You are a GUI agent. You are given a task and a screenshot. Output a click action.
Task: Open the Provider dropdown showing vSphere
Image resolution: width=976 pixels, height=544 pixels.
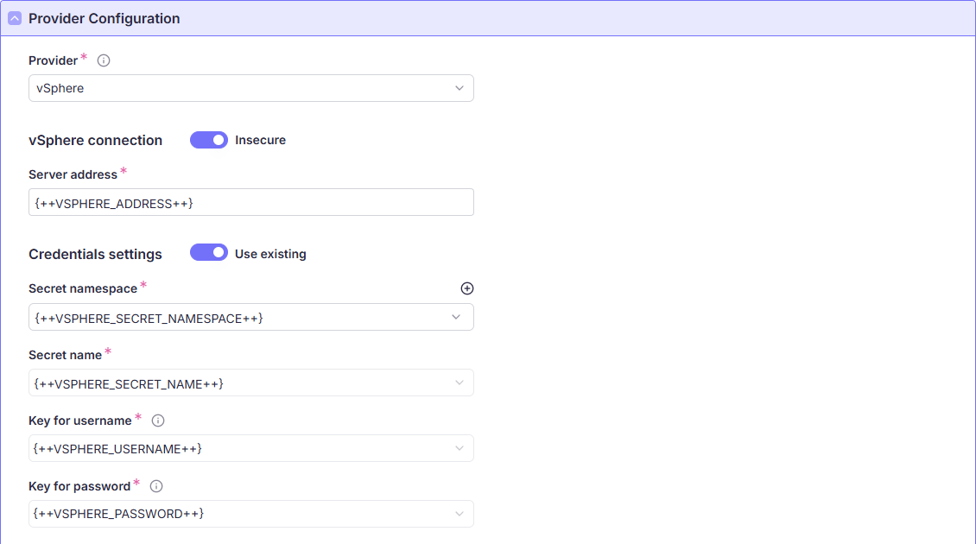tap(250, 88)
